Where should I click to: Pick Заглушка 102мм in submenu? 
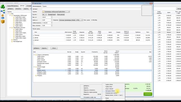pos(114,91)
